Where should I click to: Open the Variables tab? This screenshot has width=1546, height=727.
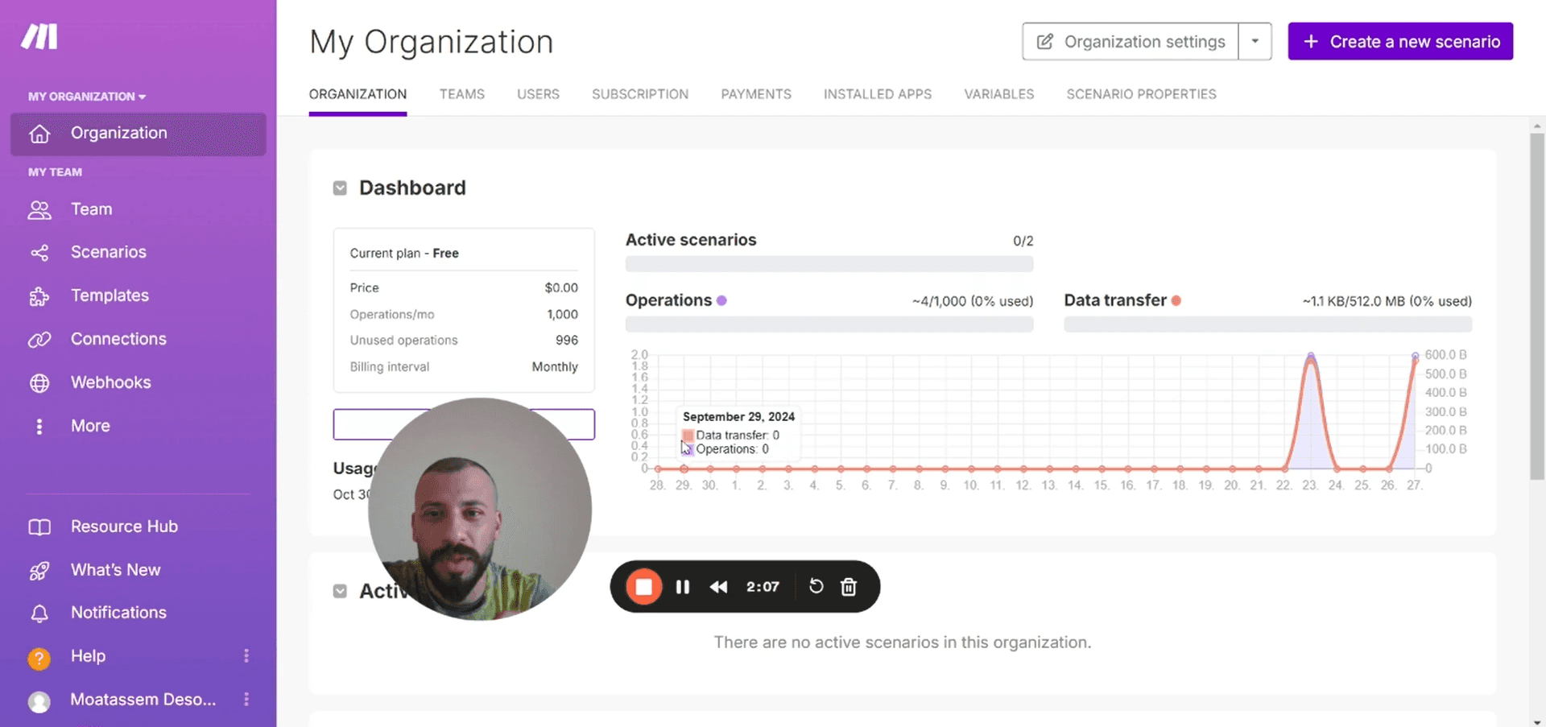point(999,94)
